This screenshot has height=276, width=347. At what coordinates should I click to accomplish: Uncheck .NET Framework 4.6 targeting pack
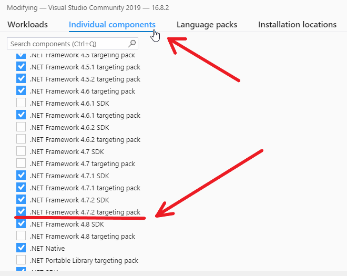(x=21, y=91)
